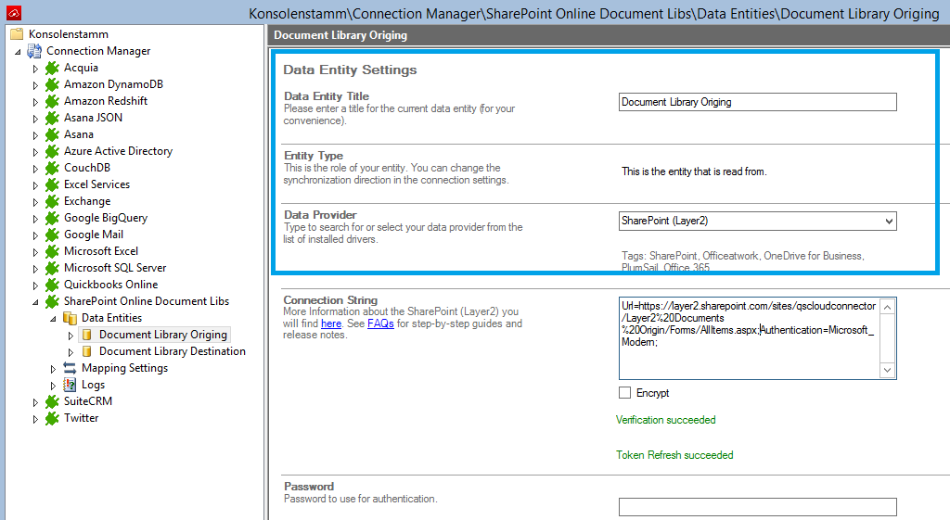Expand the Mapping Settings node
The image size is (950, 520).
pyautogui.click(x=54, y=368)
